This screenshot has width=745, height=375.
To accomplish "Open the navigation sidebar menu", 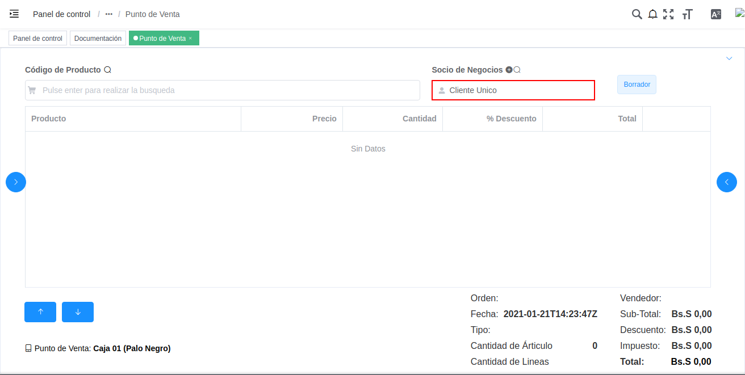I will [x=14, y=14].
